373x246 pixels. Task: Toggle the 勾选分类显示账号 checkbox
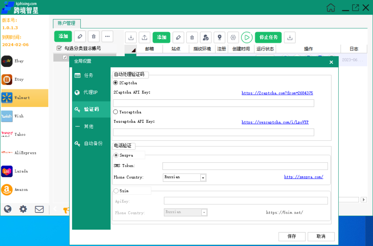point(59,48)
